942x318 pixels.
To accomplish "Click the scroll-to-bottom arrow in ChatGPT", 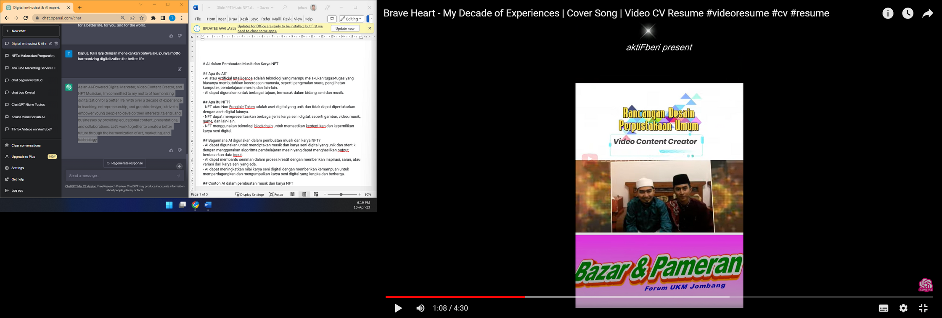I will coord(179,166).
